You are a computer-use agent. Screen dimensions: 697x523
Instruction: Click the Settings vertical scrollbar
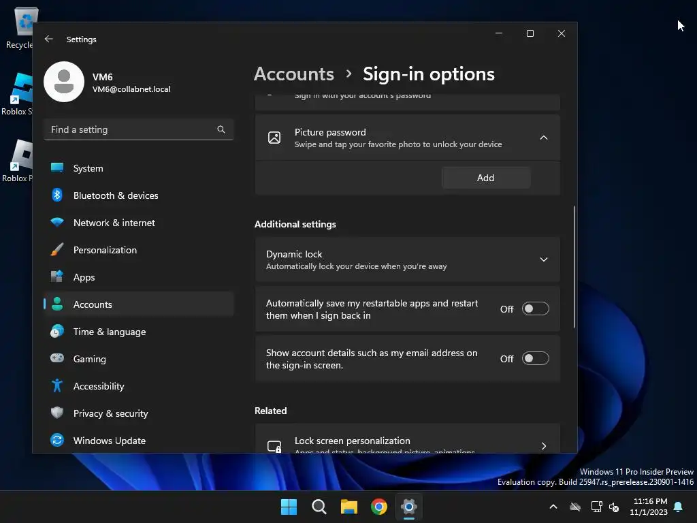pyautogui.click(x=574, y=267)
